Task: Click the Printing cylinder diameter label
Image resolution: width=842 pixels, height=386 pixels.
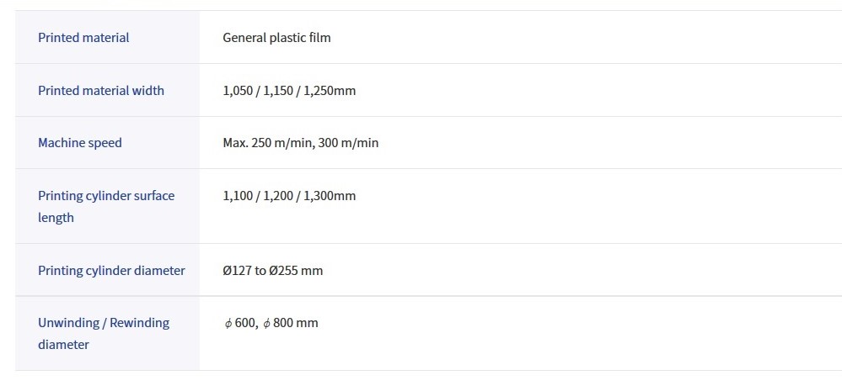Action: coord(111,270)
